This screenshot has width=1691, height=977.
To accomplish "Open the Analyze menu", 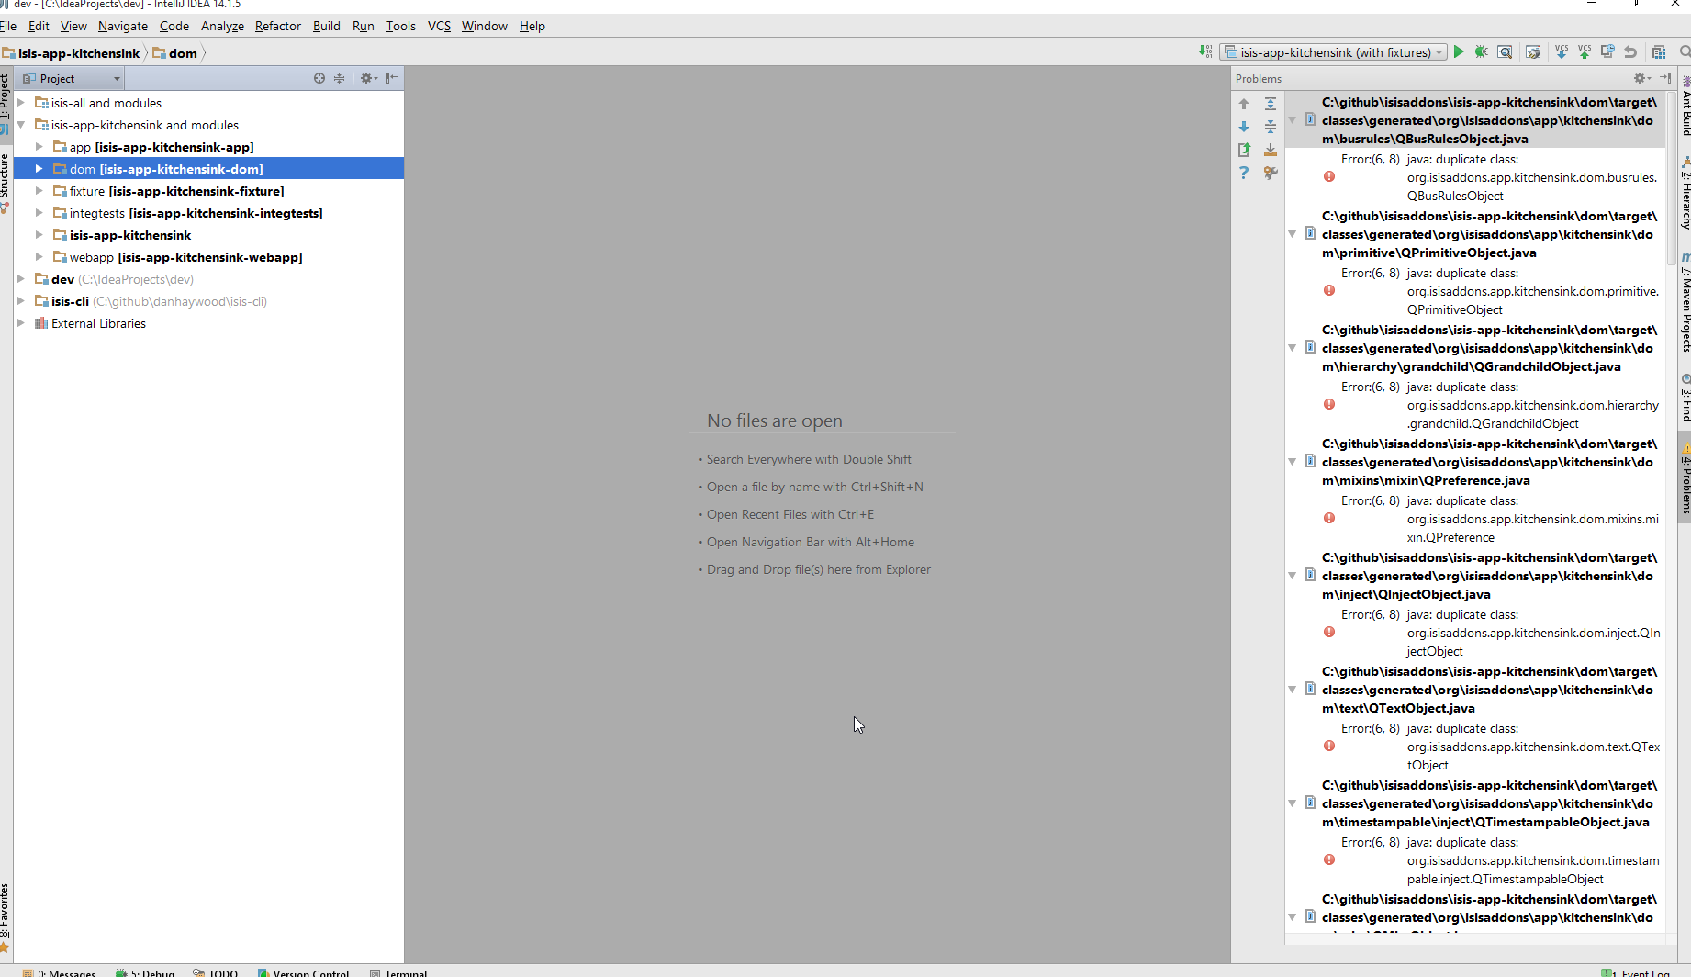I will point(222,26).
